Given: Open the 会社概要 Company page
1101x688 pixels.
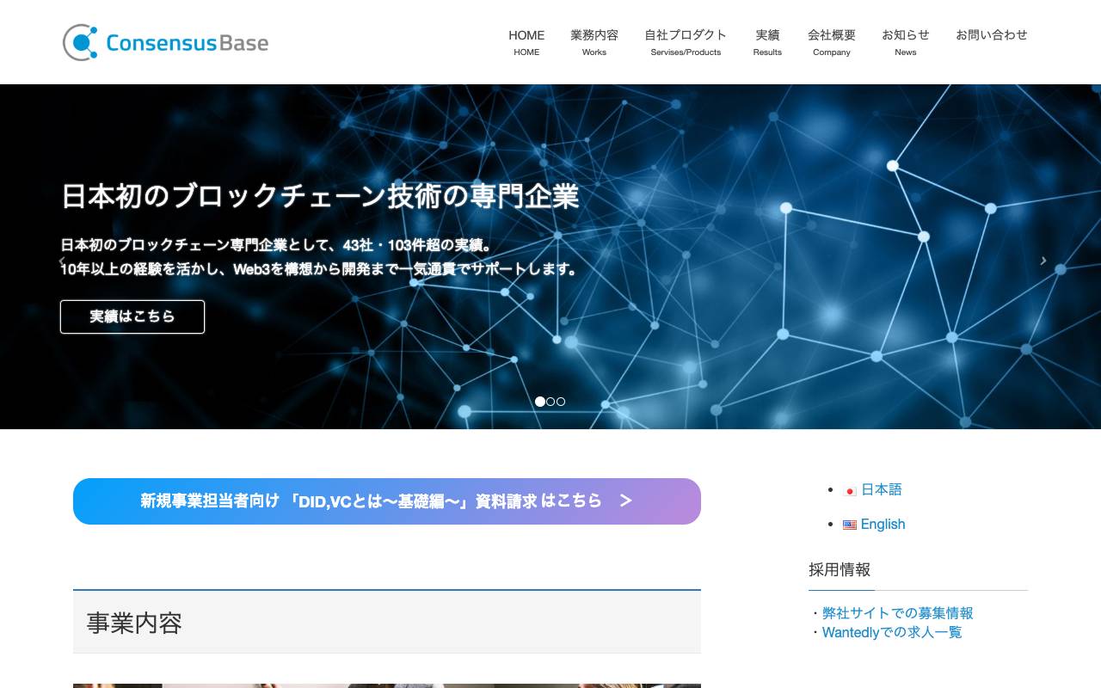Looking at the screenshot, I should tap(832, 42).
